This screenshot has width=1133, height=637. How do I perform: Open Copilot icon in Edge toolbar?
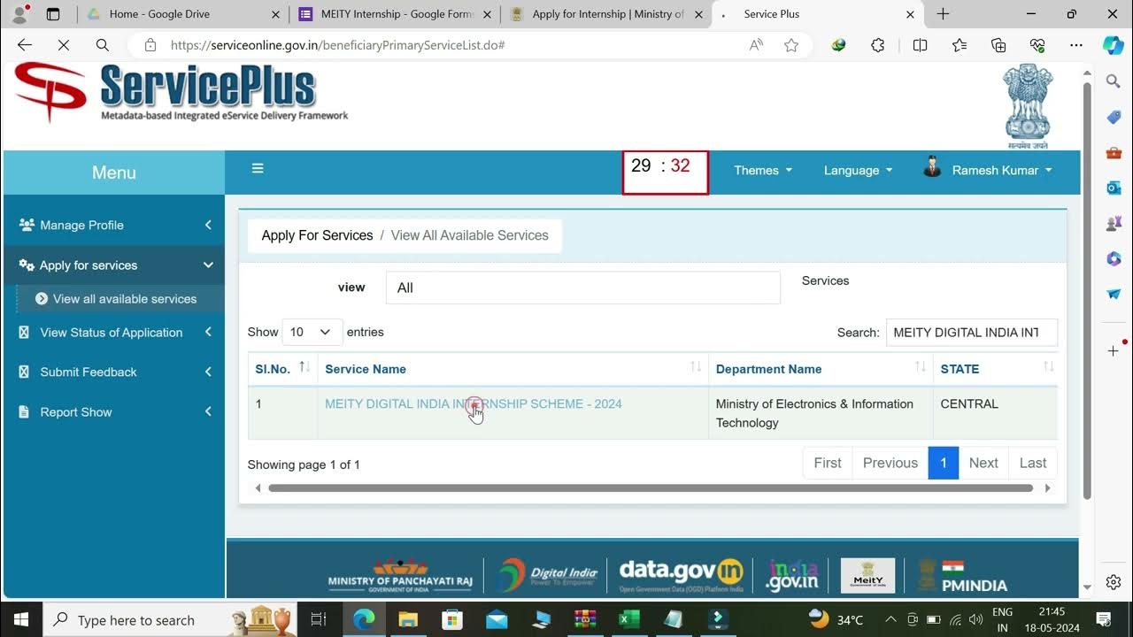coord(1114,45)
